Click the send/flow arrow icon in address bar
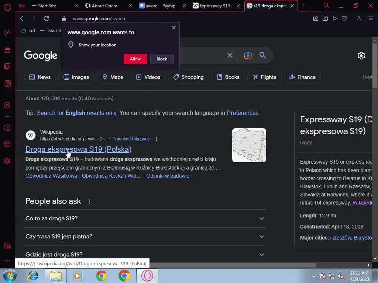This screenshot has height=283, width=378. [x=335, y=18]
